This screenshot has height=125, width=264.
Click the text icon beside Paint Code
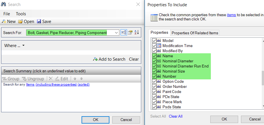[x=159, y=92]
